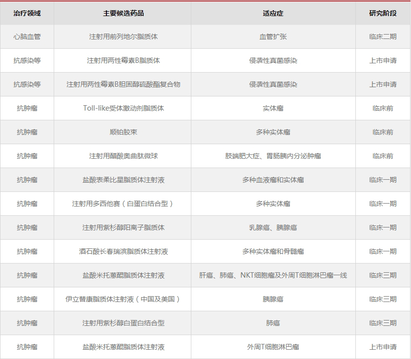Select the 顺铂胶束 drug cell
Viewport: 411px width, 359px height.
(x=123, y=132)
